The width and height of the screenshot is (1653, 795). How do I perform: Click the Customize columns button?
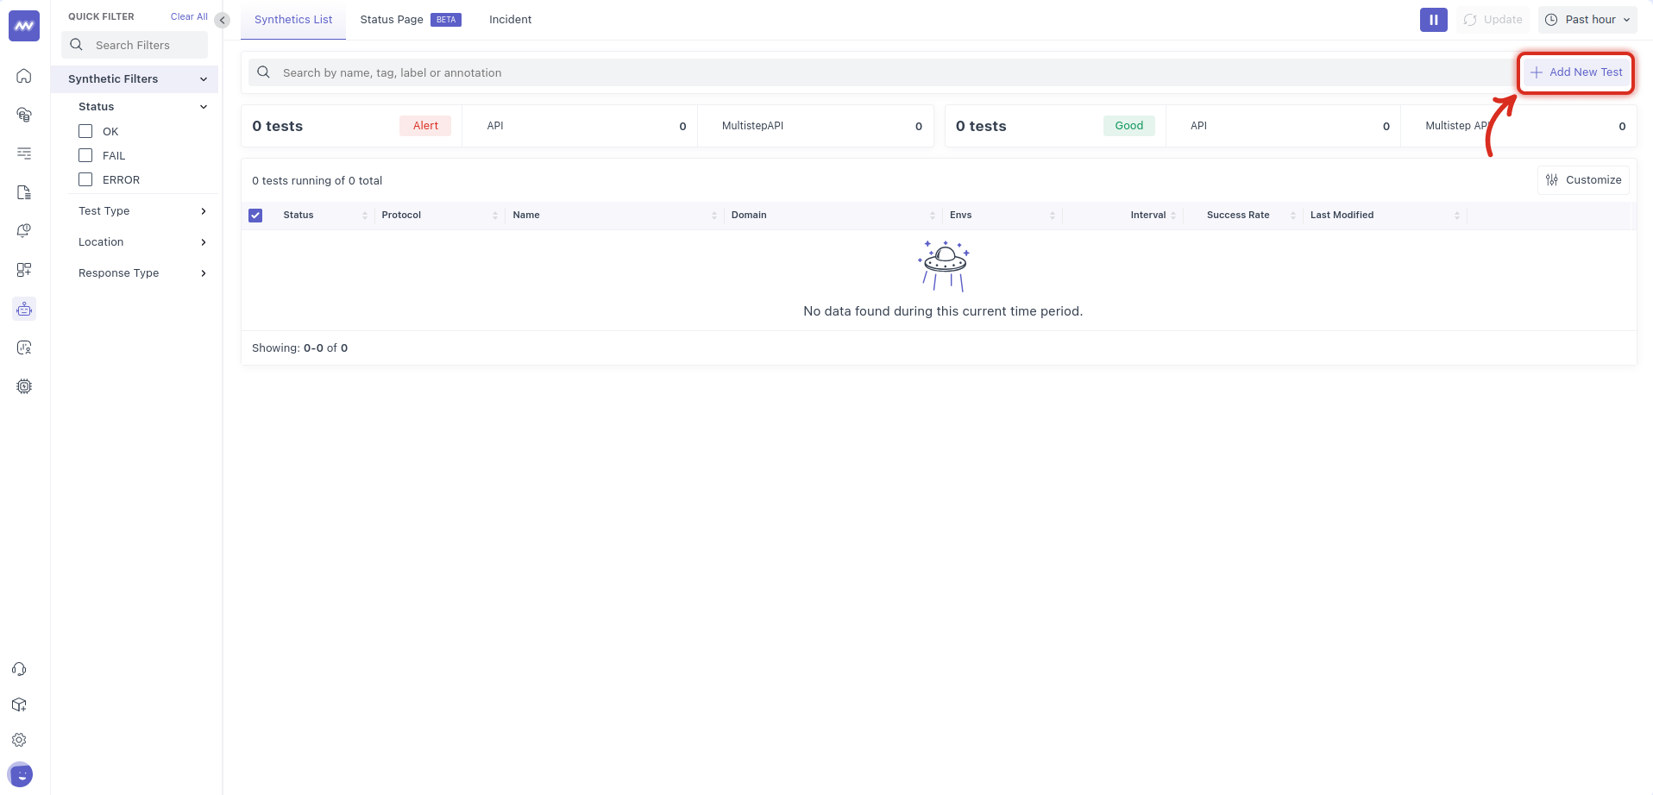pos(1583,180)
